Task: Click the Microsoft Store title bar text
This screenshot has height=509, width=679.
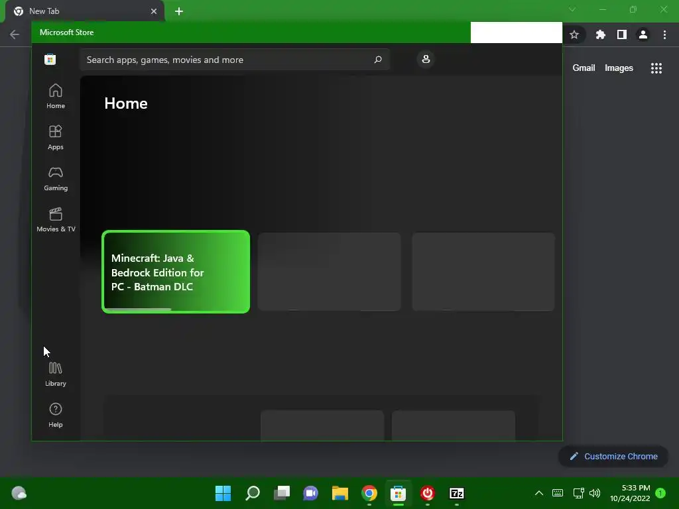Action: (67, 32)
